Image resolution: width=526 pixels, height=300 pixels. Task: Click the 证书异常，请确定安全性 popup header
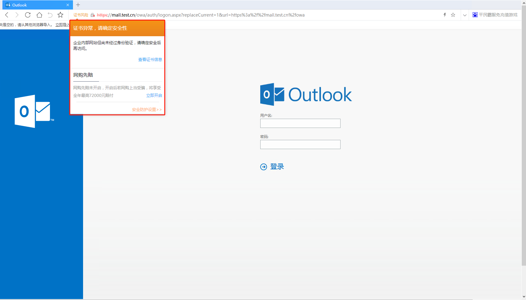tap(117, 28)
